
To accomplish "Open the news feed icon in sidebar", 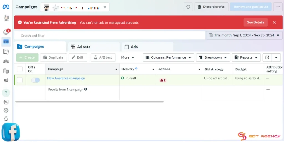I will [6, 102].
